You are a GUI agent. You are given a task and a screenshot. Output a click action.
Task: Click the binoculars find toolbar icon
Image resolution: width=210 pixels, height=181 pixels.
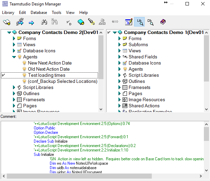click(x=44, y=22)
